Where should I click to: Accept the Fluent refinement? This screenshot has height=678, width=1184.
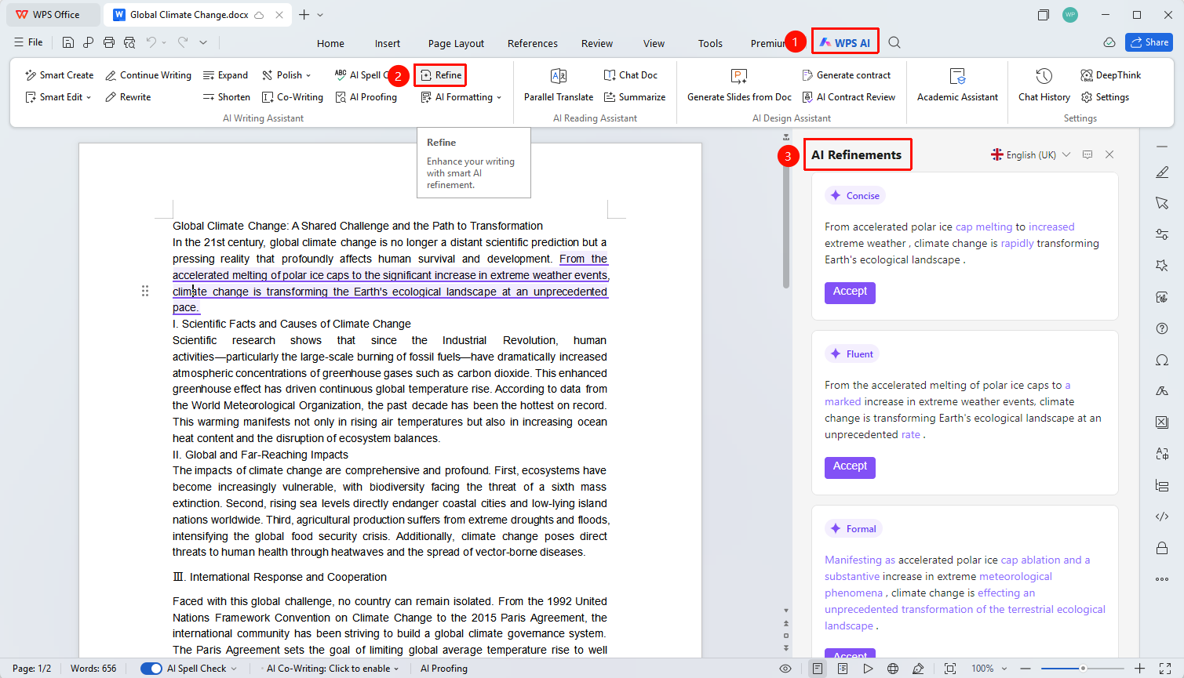click(x=850, y=467)
